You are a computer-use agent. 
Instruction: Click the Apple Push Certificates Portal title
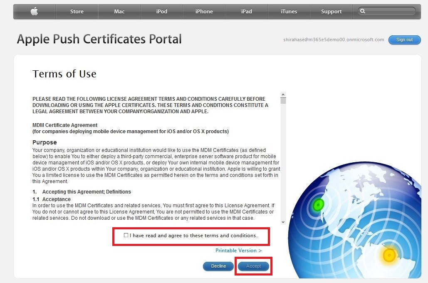(99, 39)
